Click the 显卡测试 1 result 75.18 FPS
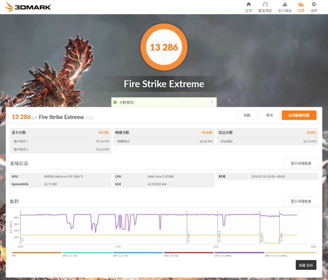 102,142
